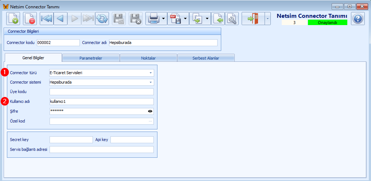Go to the previous record
The image size is (371, 181).
click(x=60, y=19)
